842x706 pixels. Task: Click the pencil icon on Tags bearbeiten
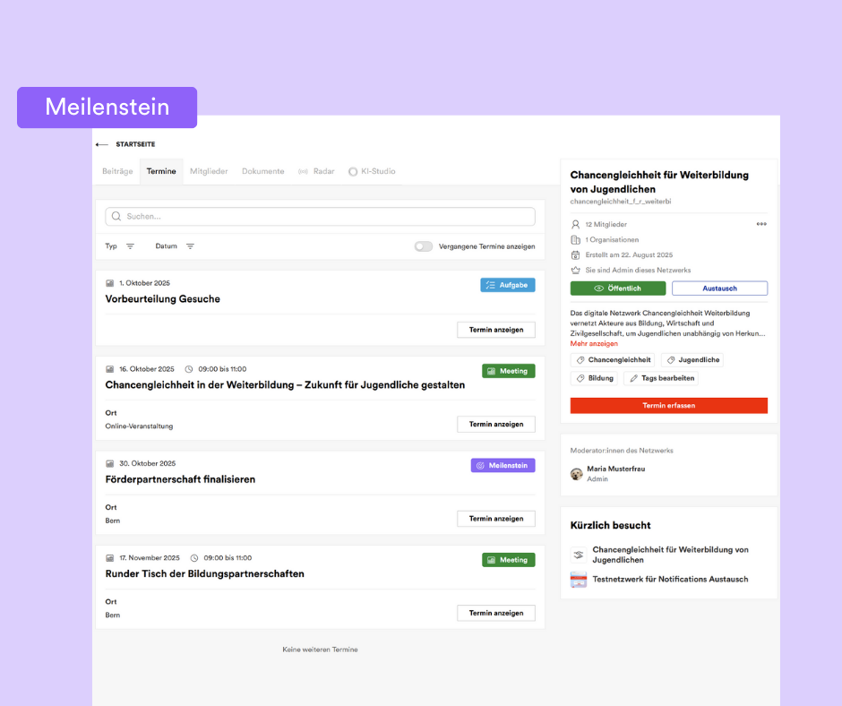[634, 378]
